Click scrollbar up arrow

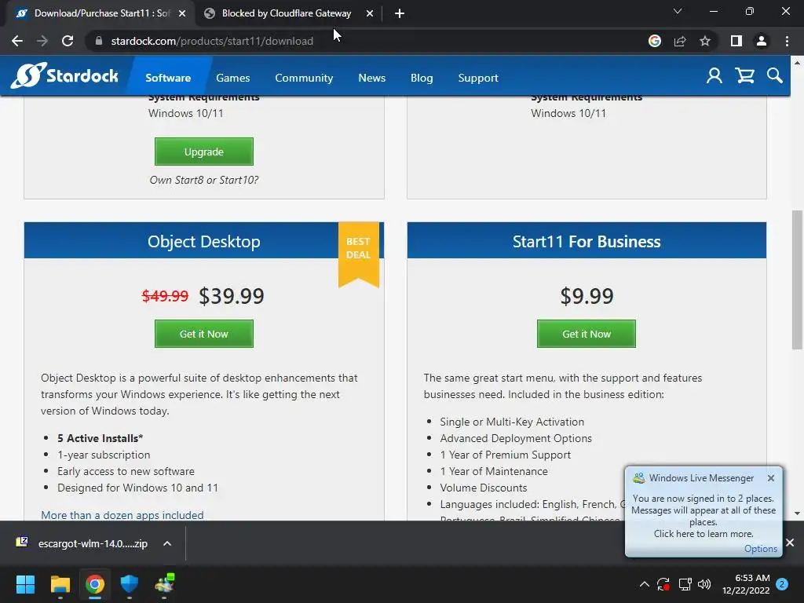click(x=797, y=63)
